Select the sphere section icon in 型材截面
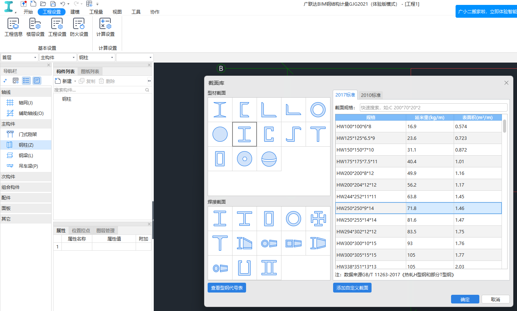The height and width of the screenshot is (311, 517). tap(269, 159)
